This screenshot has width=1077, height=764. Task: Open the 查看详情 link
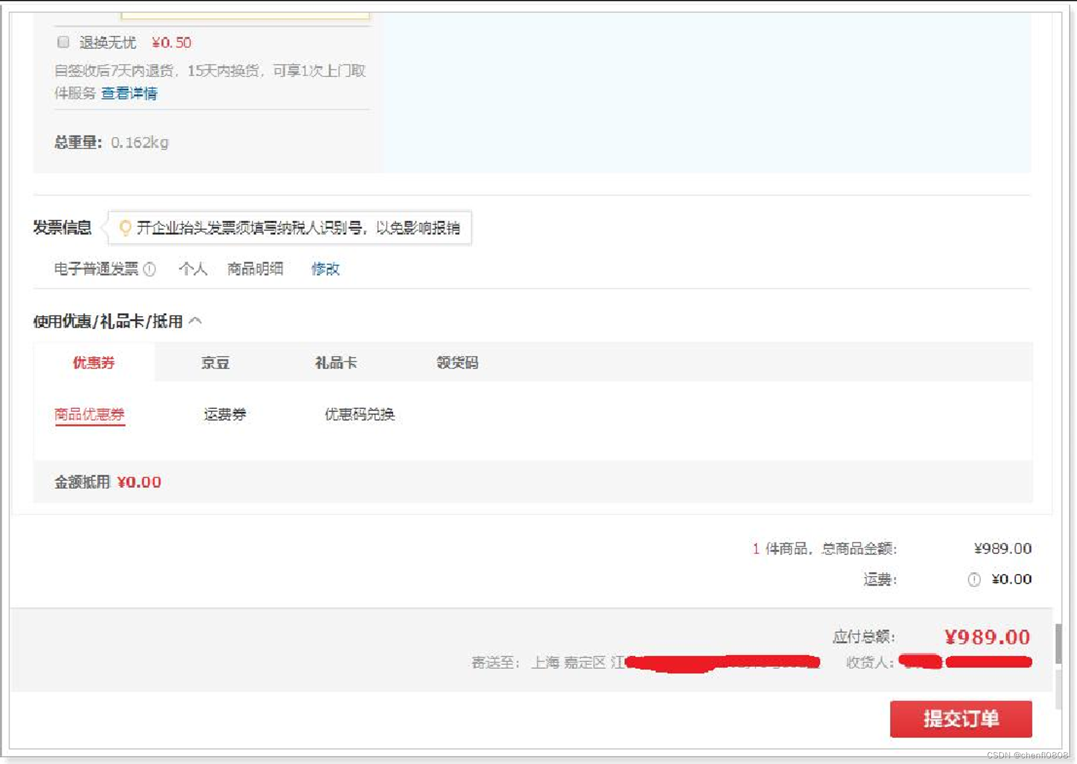[129, 93]
